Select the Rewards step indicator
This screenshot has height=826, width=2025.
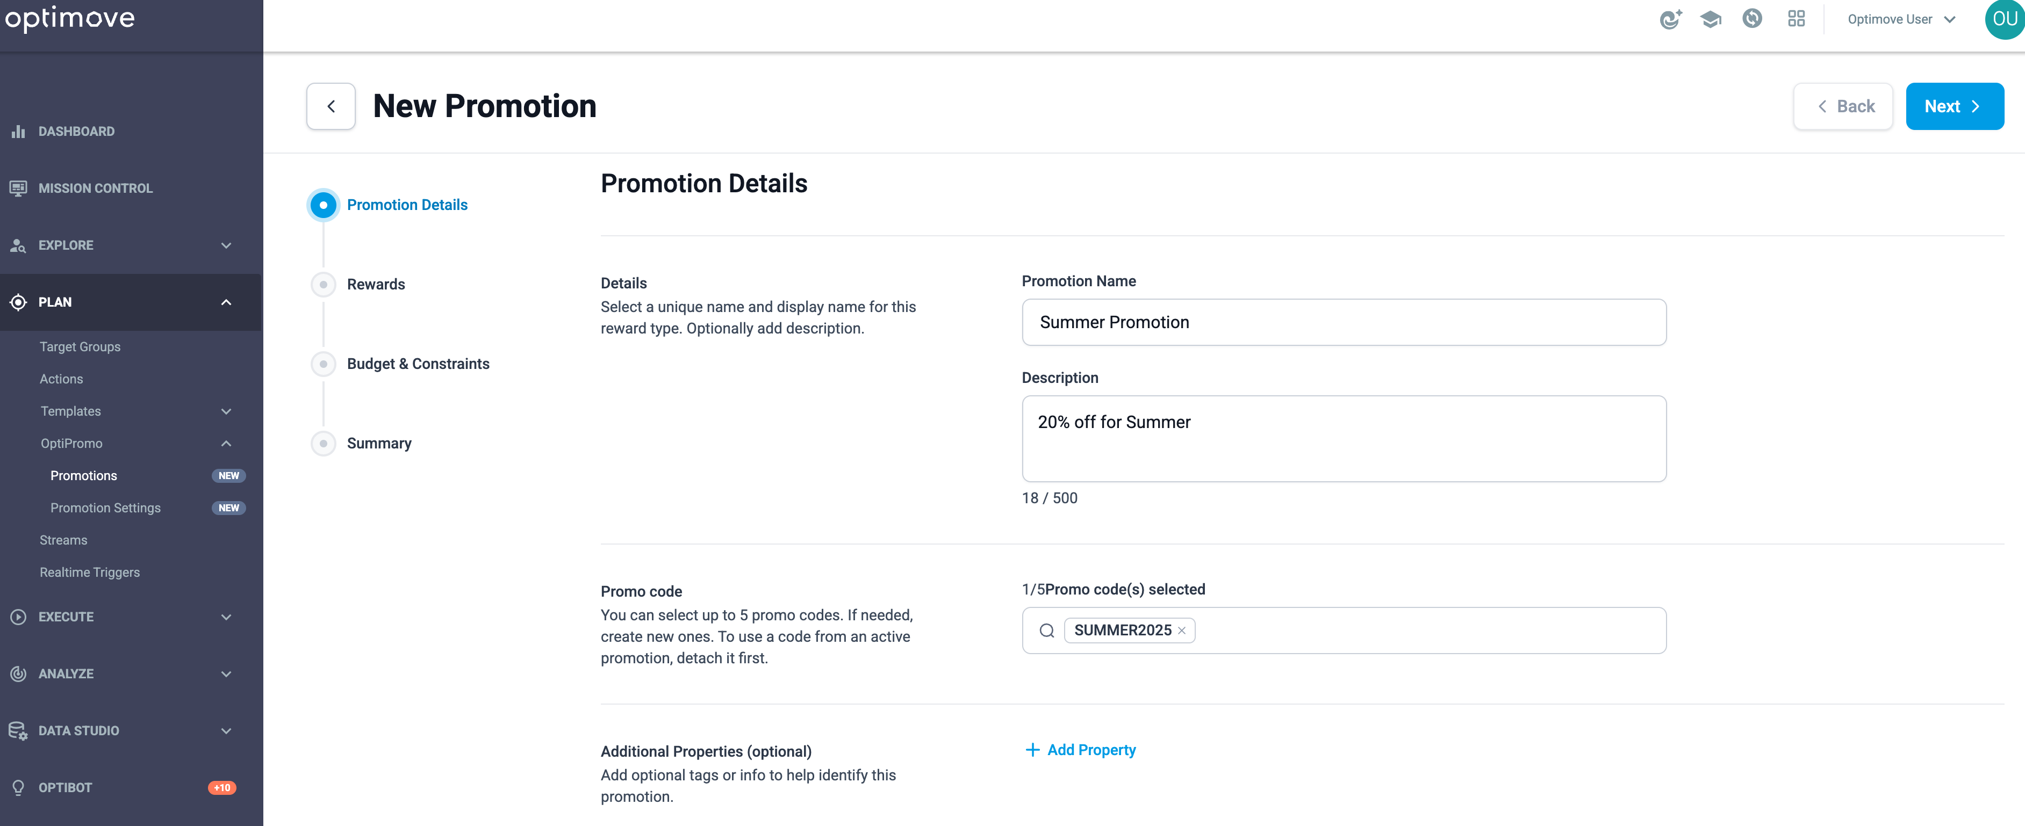pos(323,285)
